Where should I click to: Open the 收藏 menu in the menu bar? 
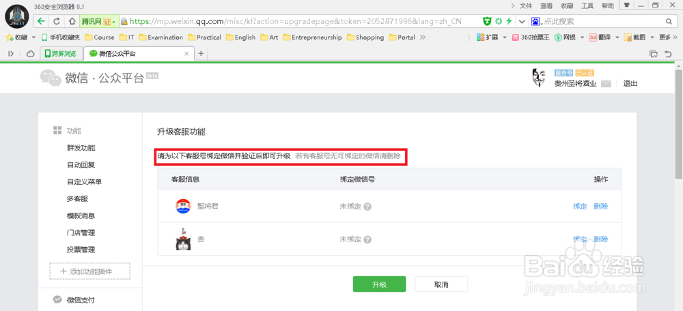coord(567,5)
